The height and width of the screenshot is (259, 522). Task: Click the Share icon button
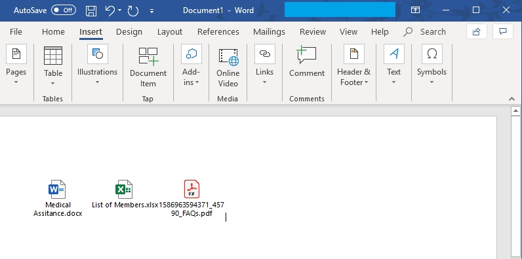pyautogui.click(x=477, y=31)
